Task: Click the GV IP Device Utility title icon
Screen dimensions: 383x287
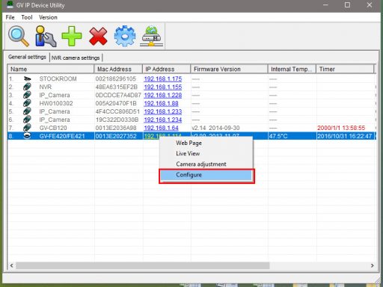Action: (10, 5)
